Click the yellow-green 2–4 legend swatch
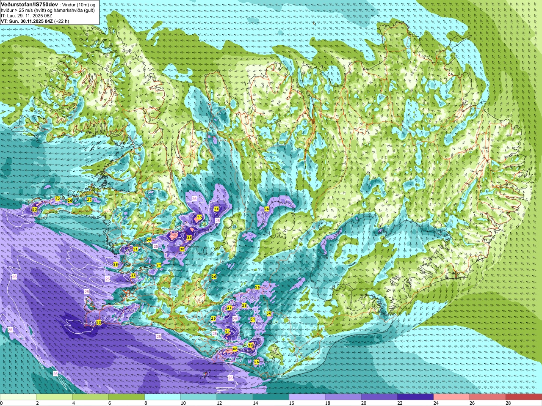Viewport: 542px width, 406px height. click(54, 397)
